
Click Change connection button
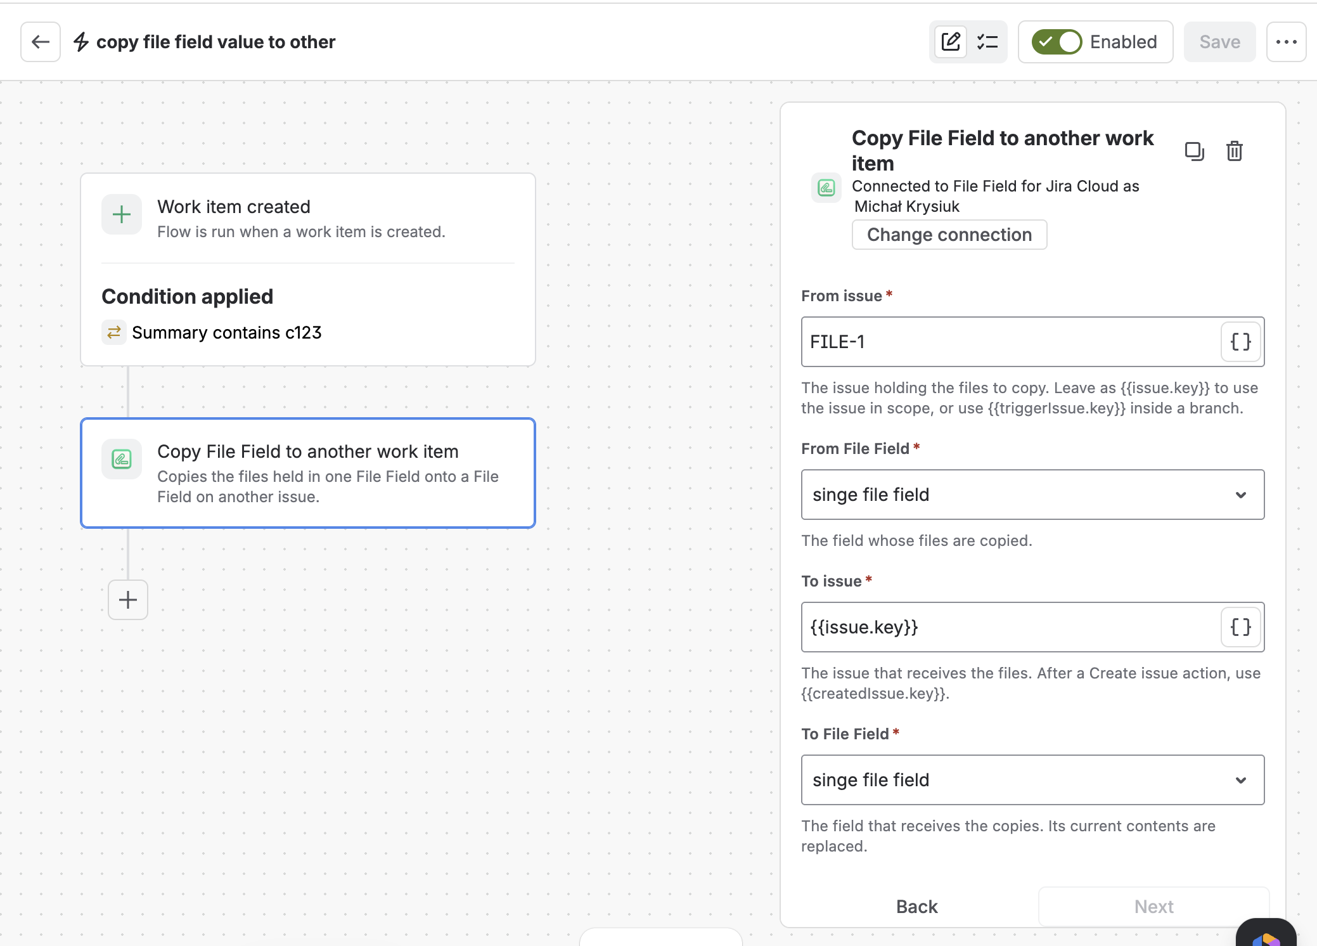[949, 235]
